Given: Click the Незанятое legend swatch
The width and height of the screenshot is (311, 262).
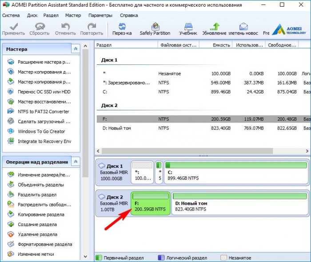Looking at the screenshot, I should 224,258.
